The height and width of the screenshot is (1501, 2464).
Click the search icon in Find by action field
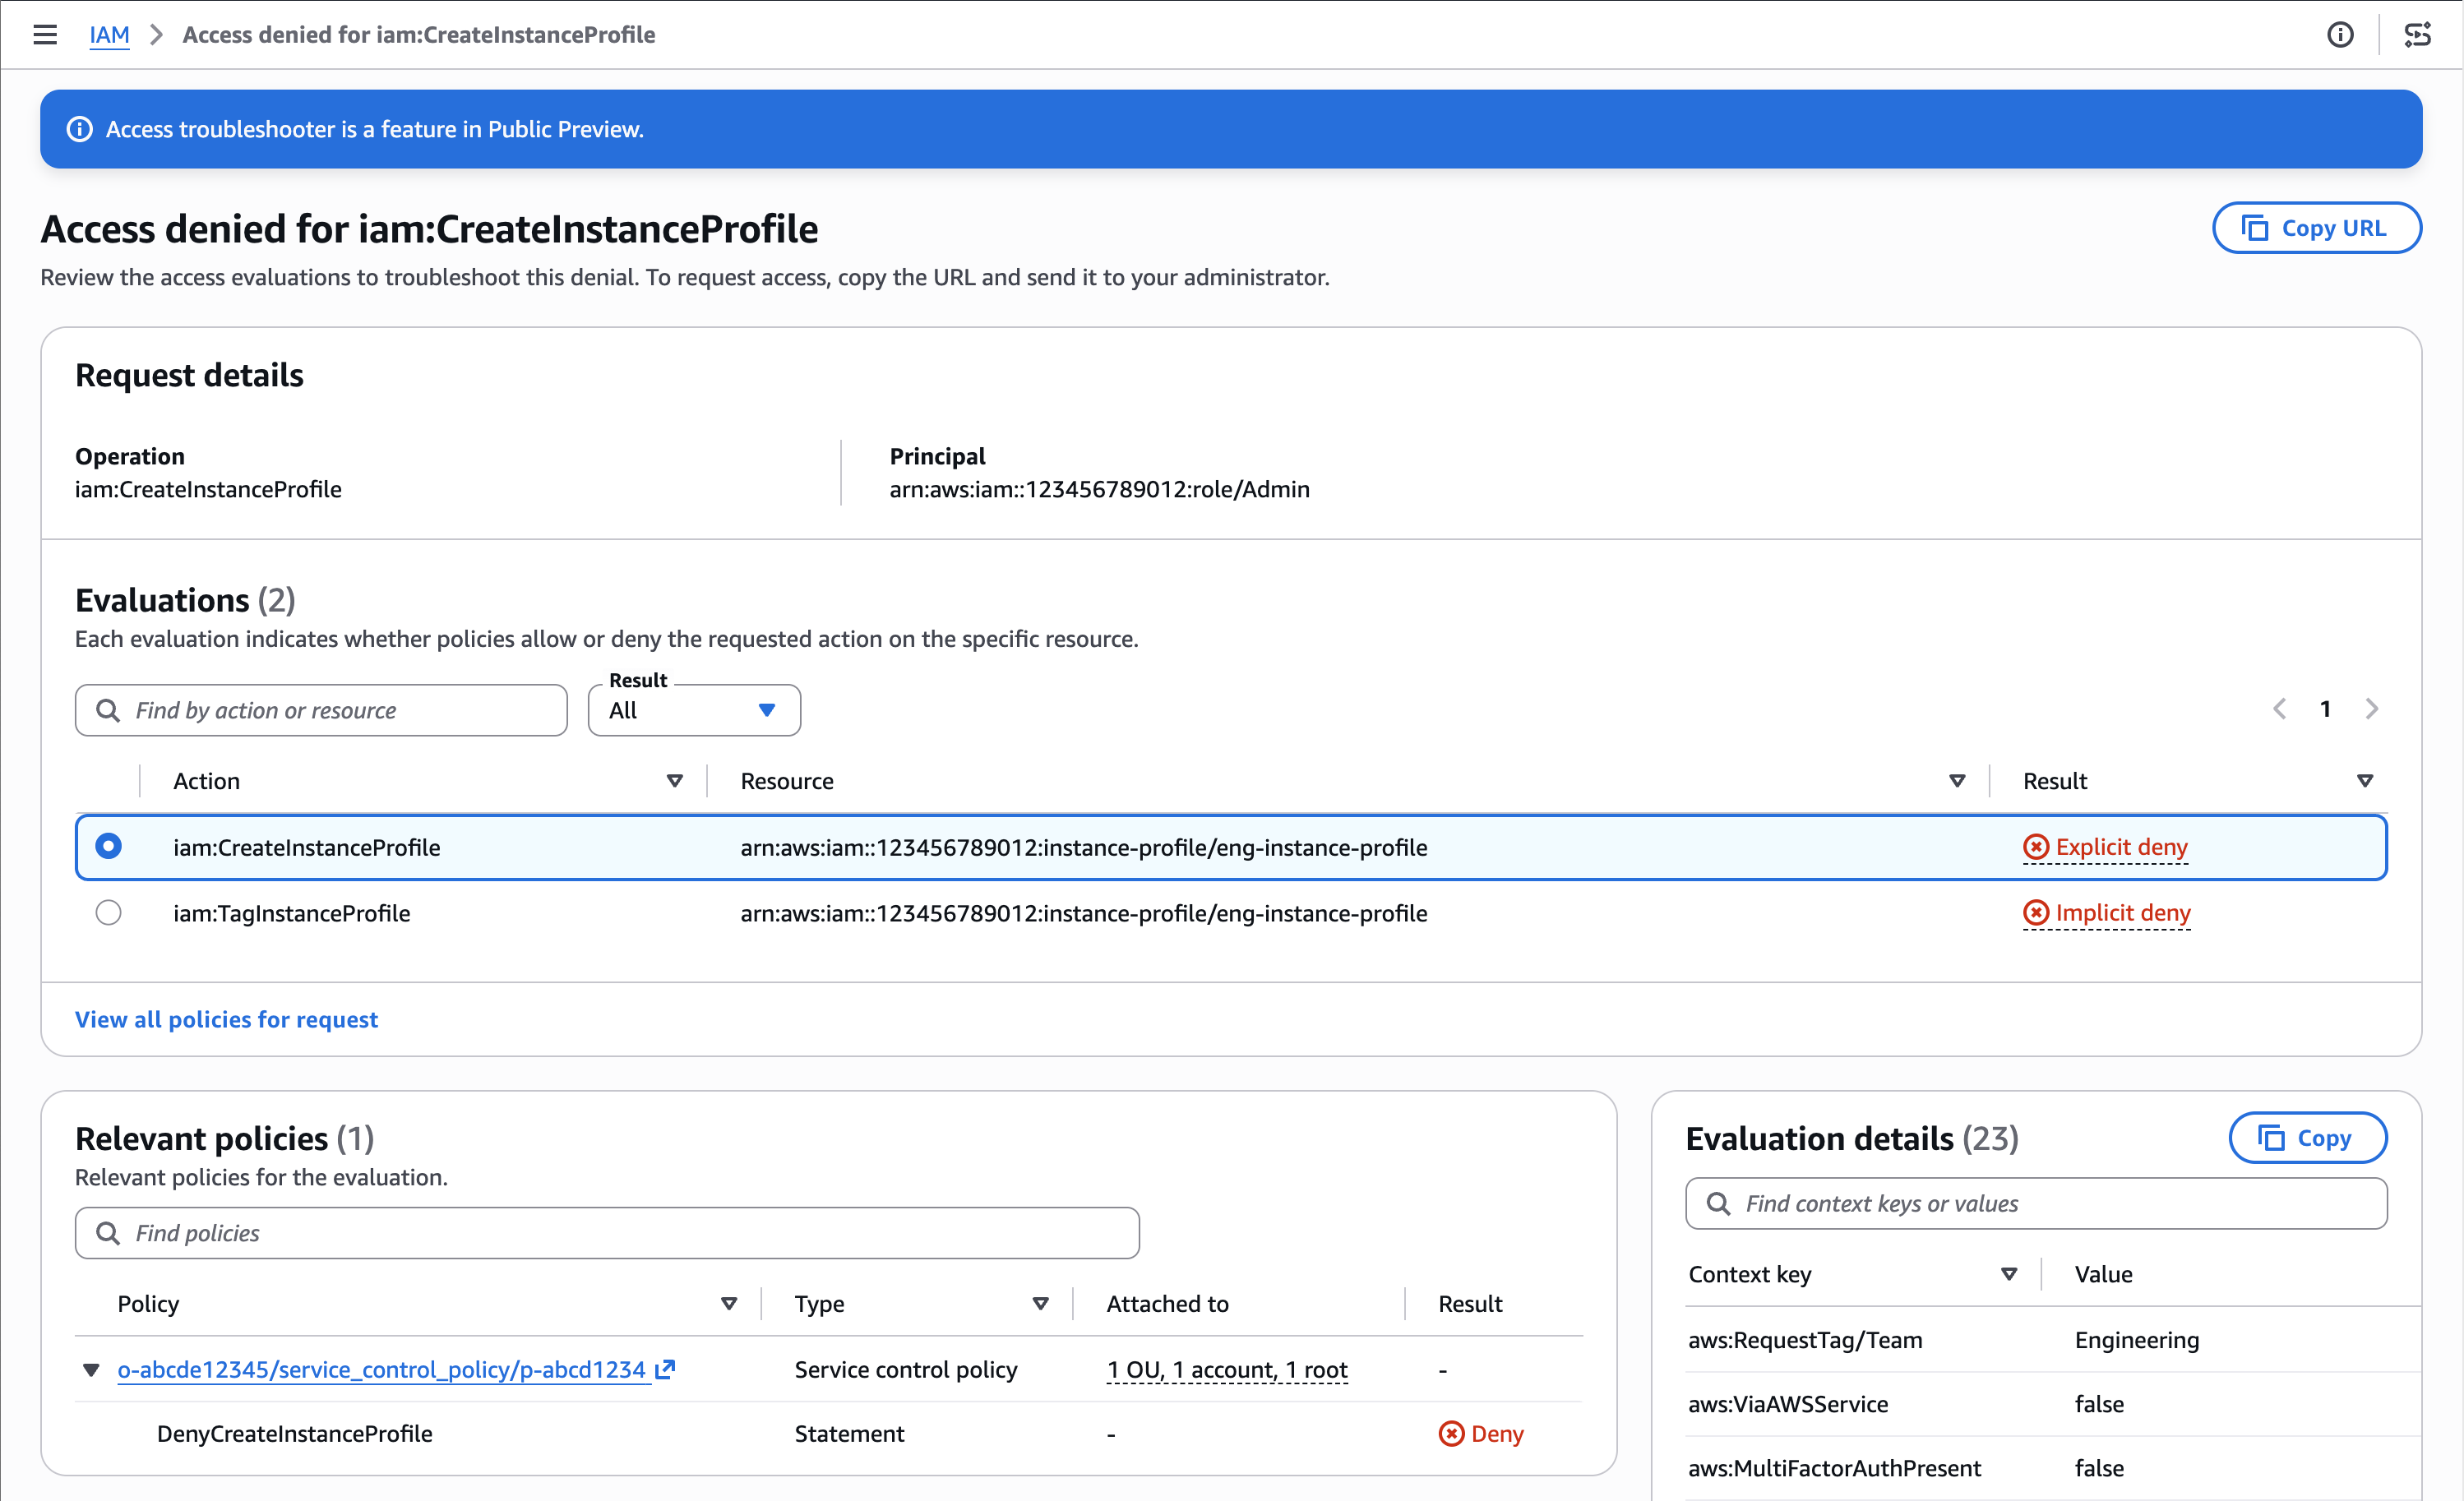click(x=107, y=710)
